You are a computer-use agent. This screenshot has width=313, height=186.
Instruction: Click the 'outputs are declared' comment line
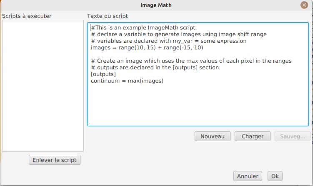(x=161, y=68)
